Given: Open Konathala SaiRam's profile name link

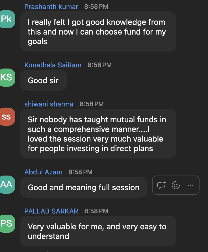Looking at the screenshot, I should point(53,65).
